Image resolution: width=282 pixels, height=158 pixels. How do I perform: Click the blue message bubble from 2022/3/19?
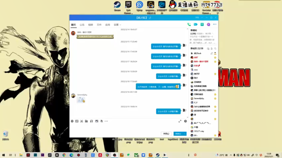click(x=168, y=111)
